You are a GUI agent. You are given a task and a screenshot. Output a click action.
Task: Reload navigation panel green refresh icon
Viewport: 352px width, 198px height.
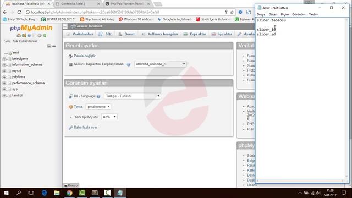point(45,35)
